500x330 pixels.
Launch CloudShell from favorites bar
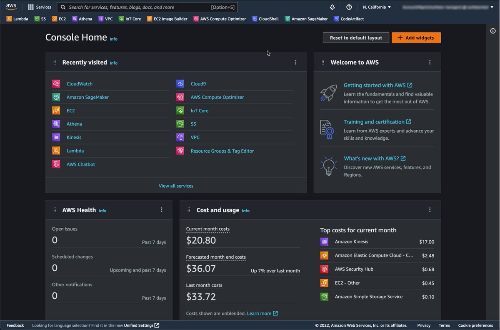265,19
